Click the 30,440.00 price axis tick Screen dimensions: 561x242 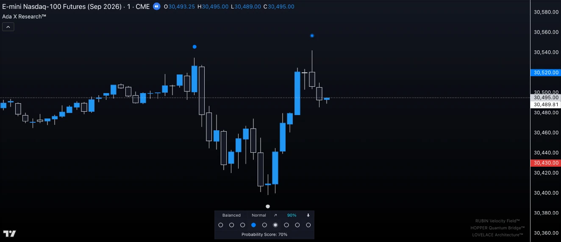(x=546, y=153)
